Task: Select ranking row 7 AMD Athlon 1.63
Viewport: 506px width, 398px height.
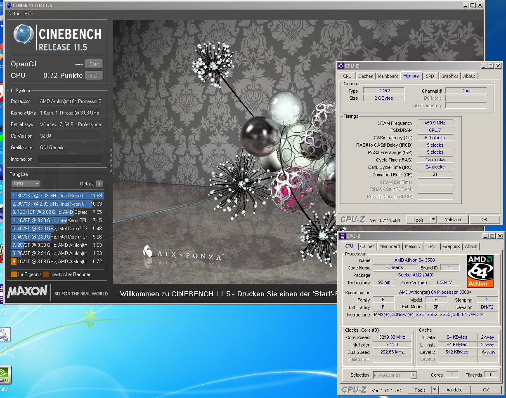Action: pyautogui.click(x=57, y=245)
